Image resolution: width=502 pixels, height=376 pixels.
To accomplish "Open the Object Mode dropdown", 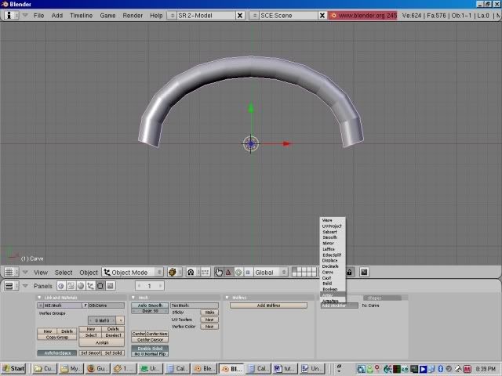I will 133,273.
